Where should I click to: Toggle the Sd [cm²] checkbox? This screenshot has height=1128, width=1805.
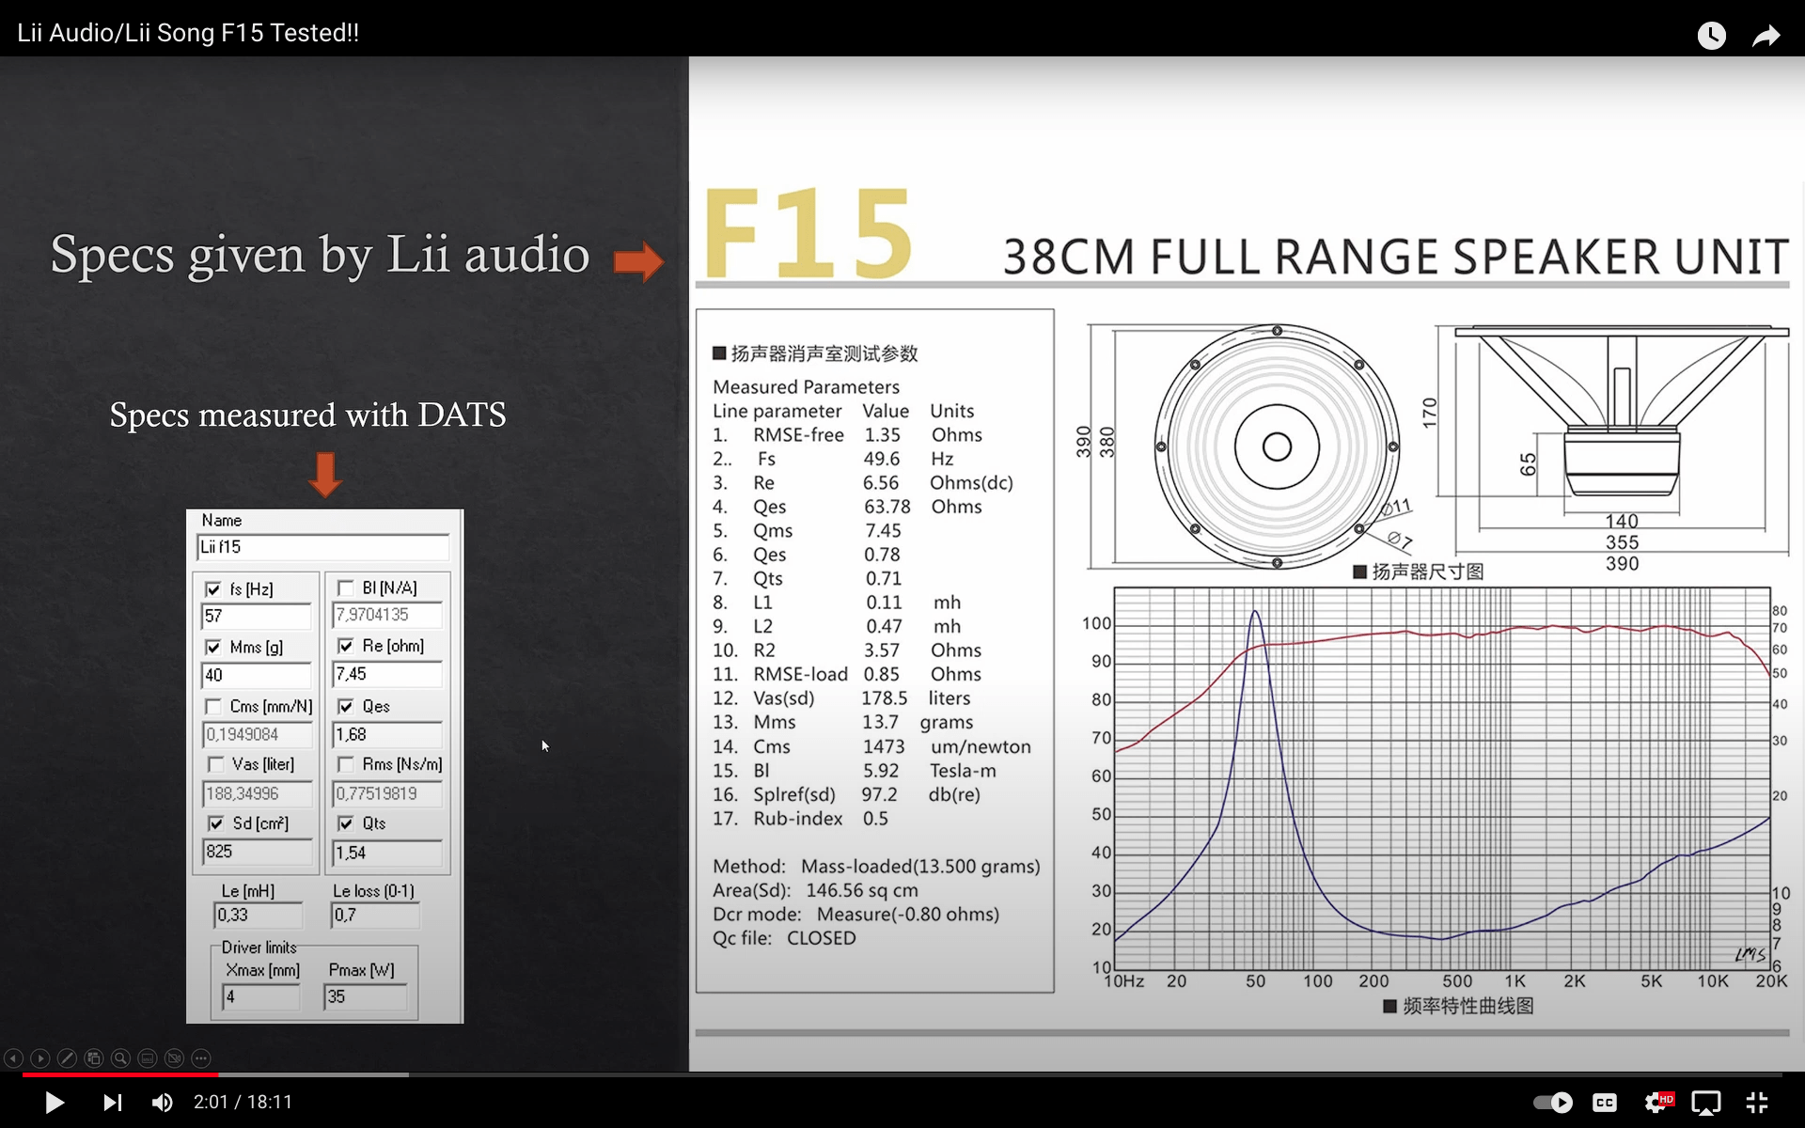tap(216, 823)
